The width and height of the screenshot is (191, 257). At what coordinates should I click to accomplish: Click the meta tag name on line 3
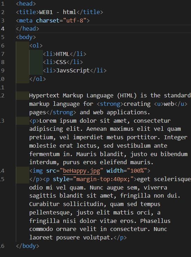click(x=26, y=20)
